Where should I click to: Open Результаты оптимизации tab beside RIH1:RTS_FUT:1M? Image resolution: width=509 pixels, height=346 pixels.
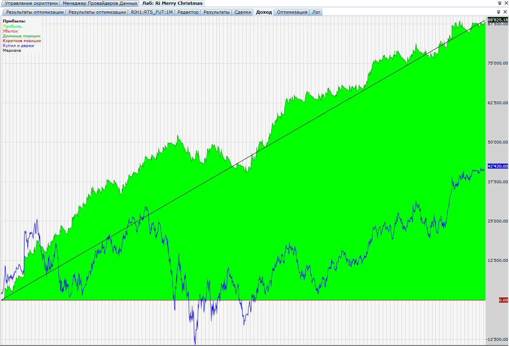[97, 12]
